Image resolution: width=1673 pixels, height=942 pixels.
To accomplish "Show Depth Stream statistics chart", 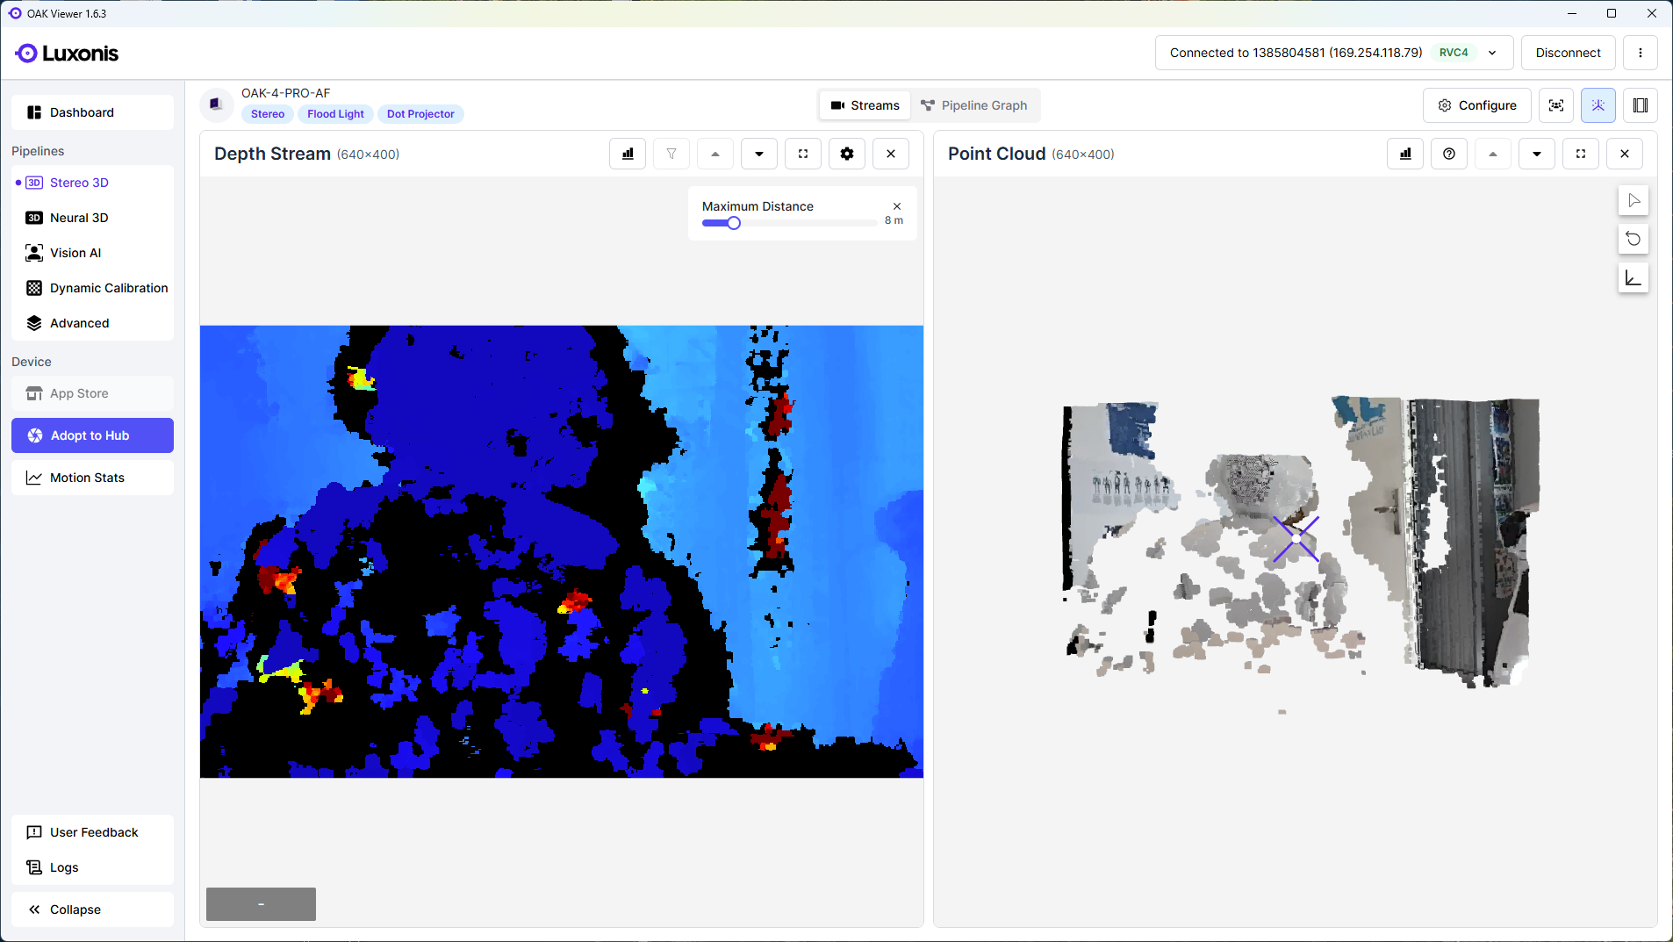I will pos(628,154).
